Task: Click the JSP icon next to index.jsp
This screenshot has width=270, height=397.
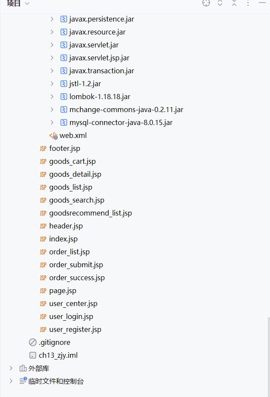Action: 43,239
